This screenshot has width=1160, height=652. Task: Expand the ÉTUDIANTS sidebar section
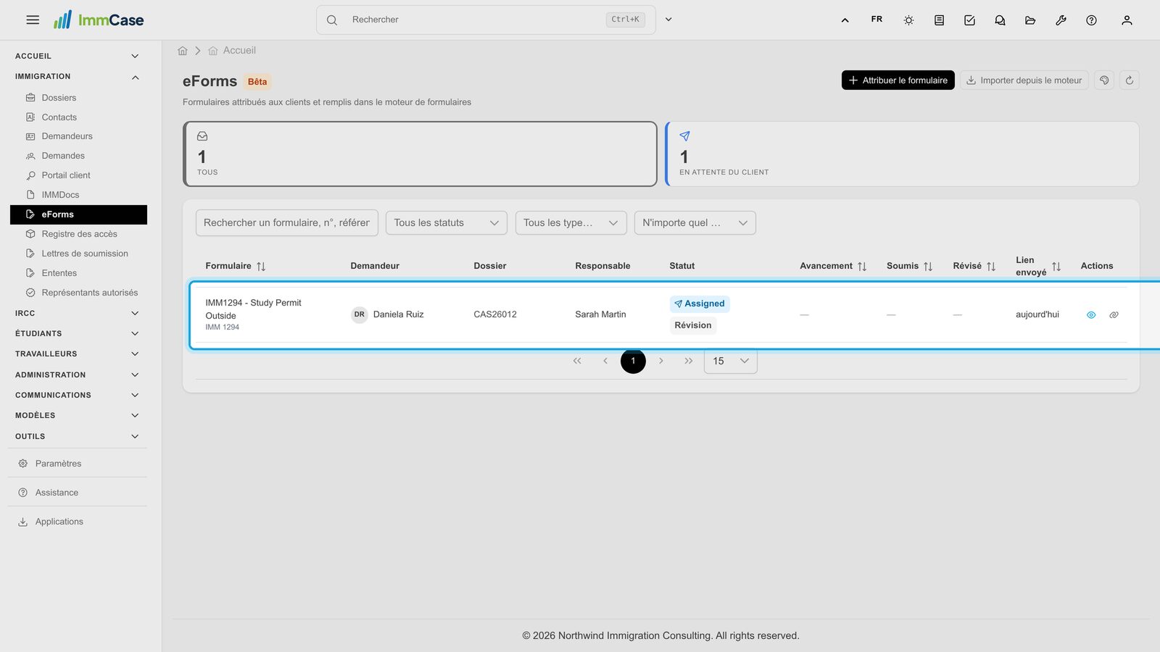pyautogui.click(x=78, y=334)
